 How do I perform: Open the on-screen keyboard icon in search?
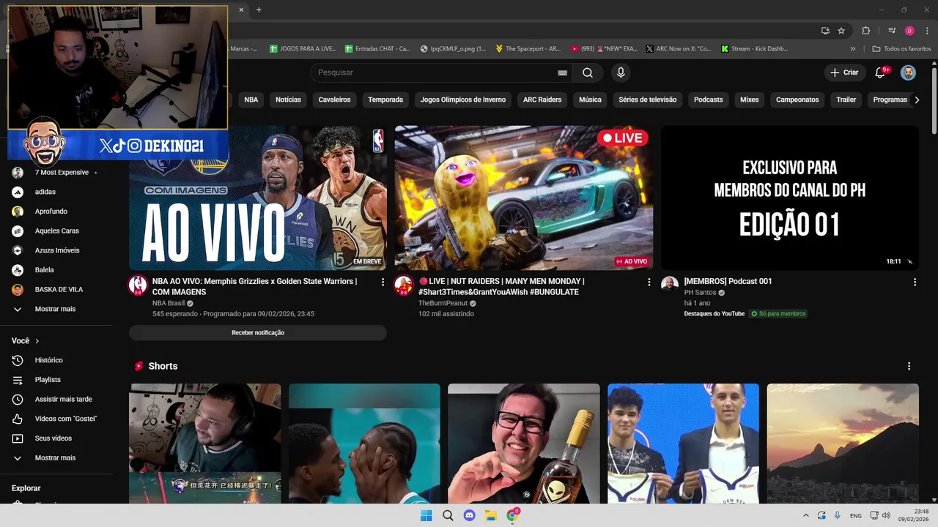pyautogui.click(x=562, y=72)
